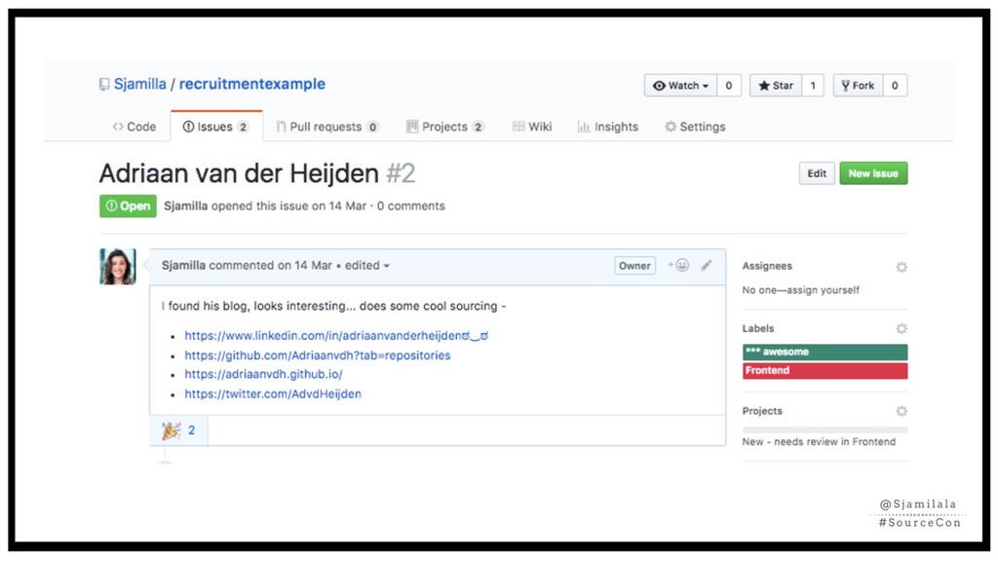
Task: Add a reaction with the smiley icon
Action: click(x=678, y=265)
